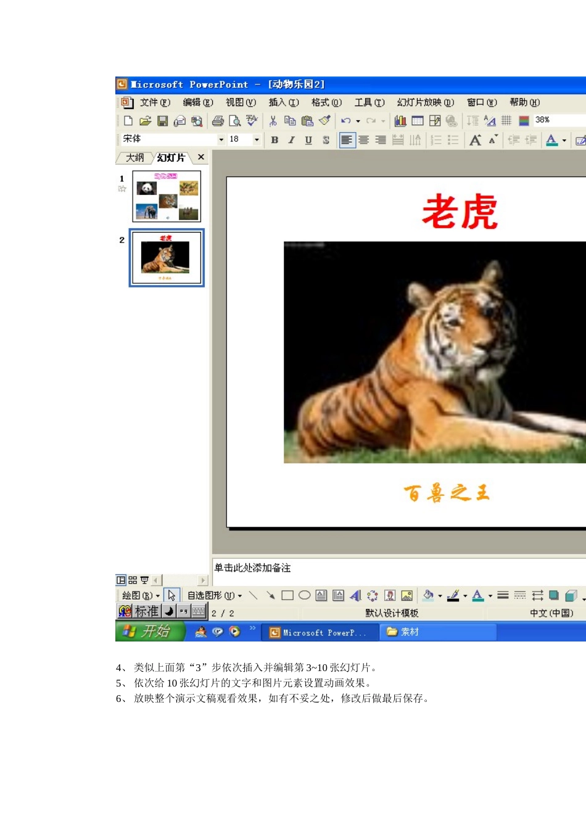Close the slides pane with the X

pyautogui.click(x=201, y=157)
